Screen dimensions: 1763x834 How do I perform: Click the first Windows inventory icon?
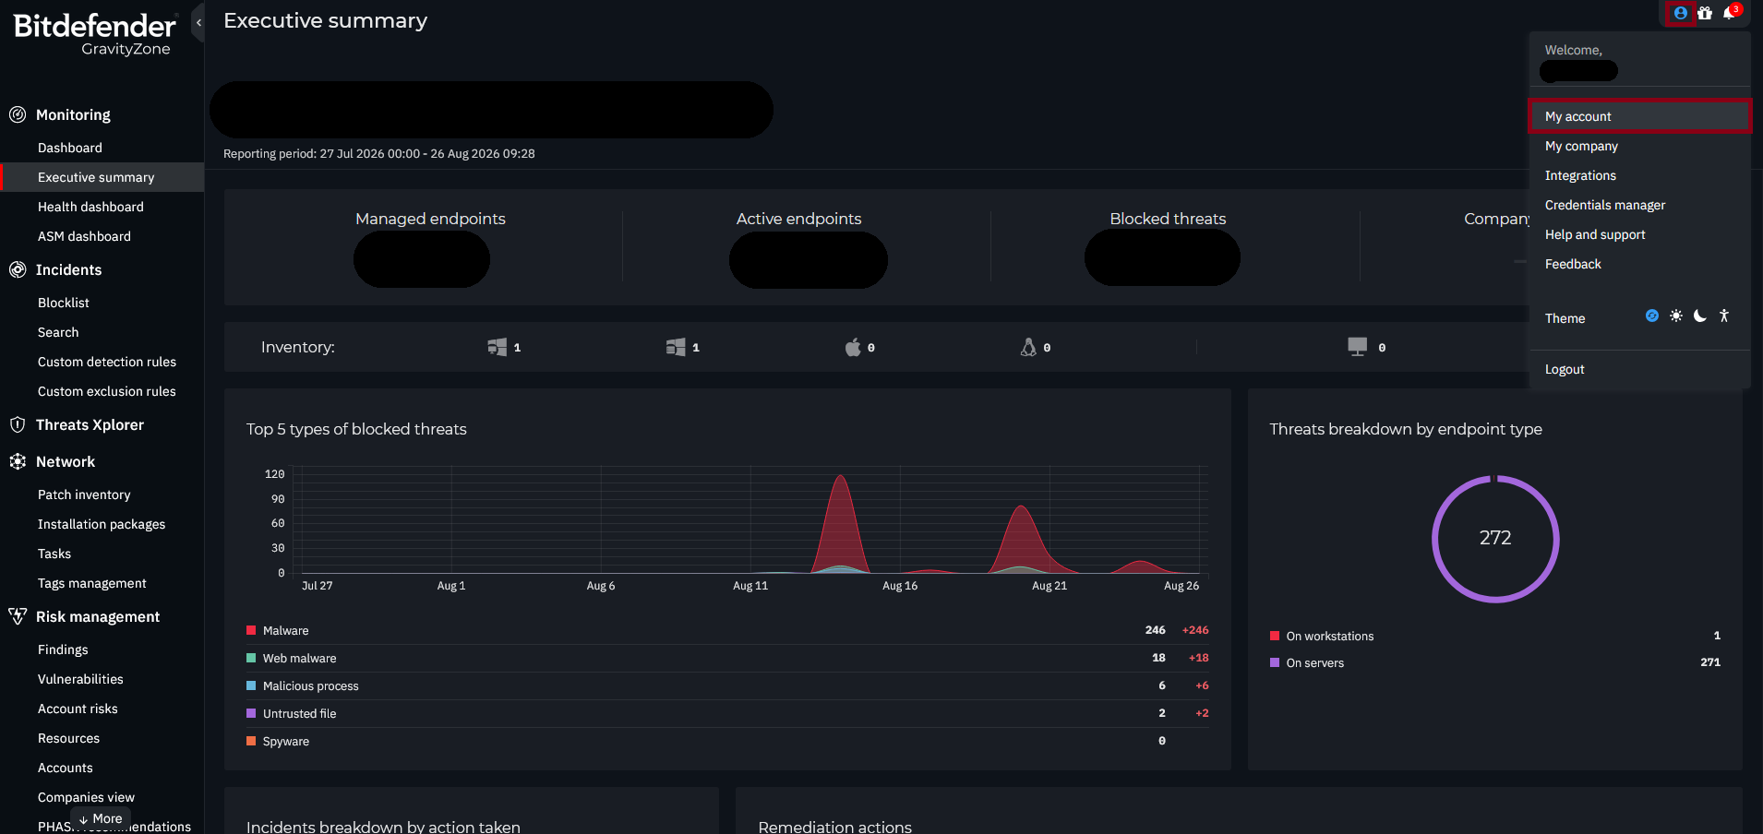pyautogui.click(x=498, y=347)
